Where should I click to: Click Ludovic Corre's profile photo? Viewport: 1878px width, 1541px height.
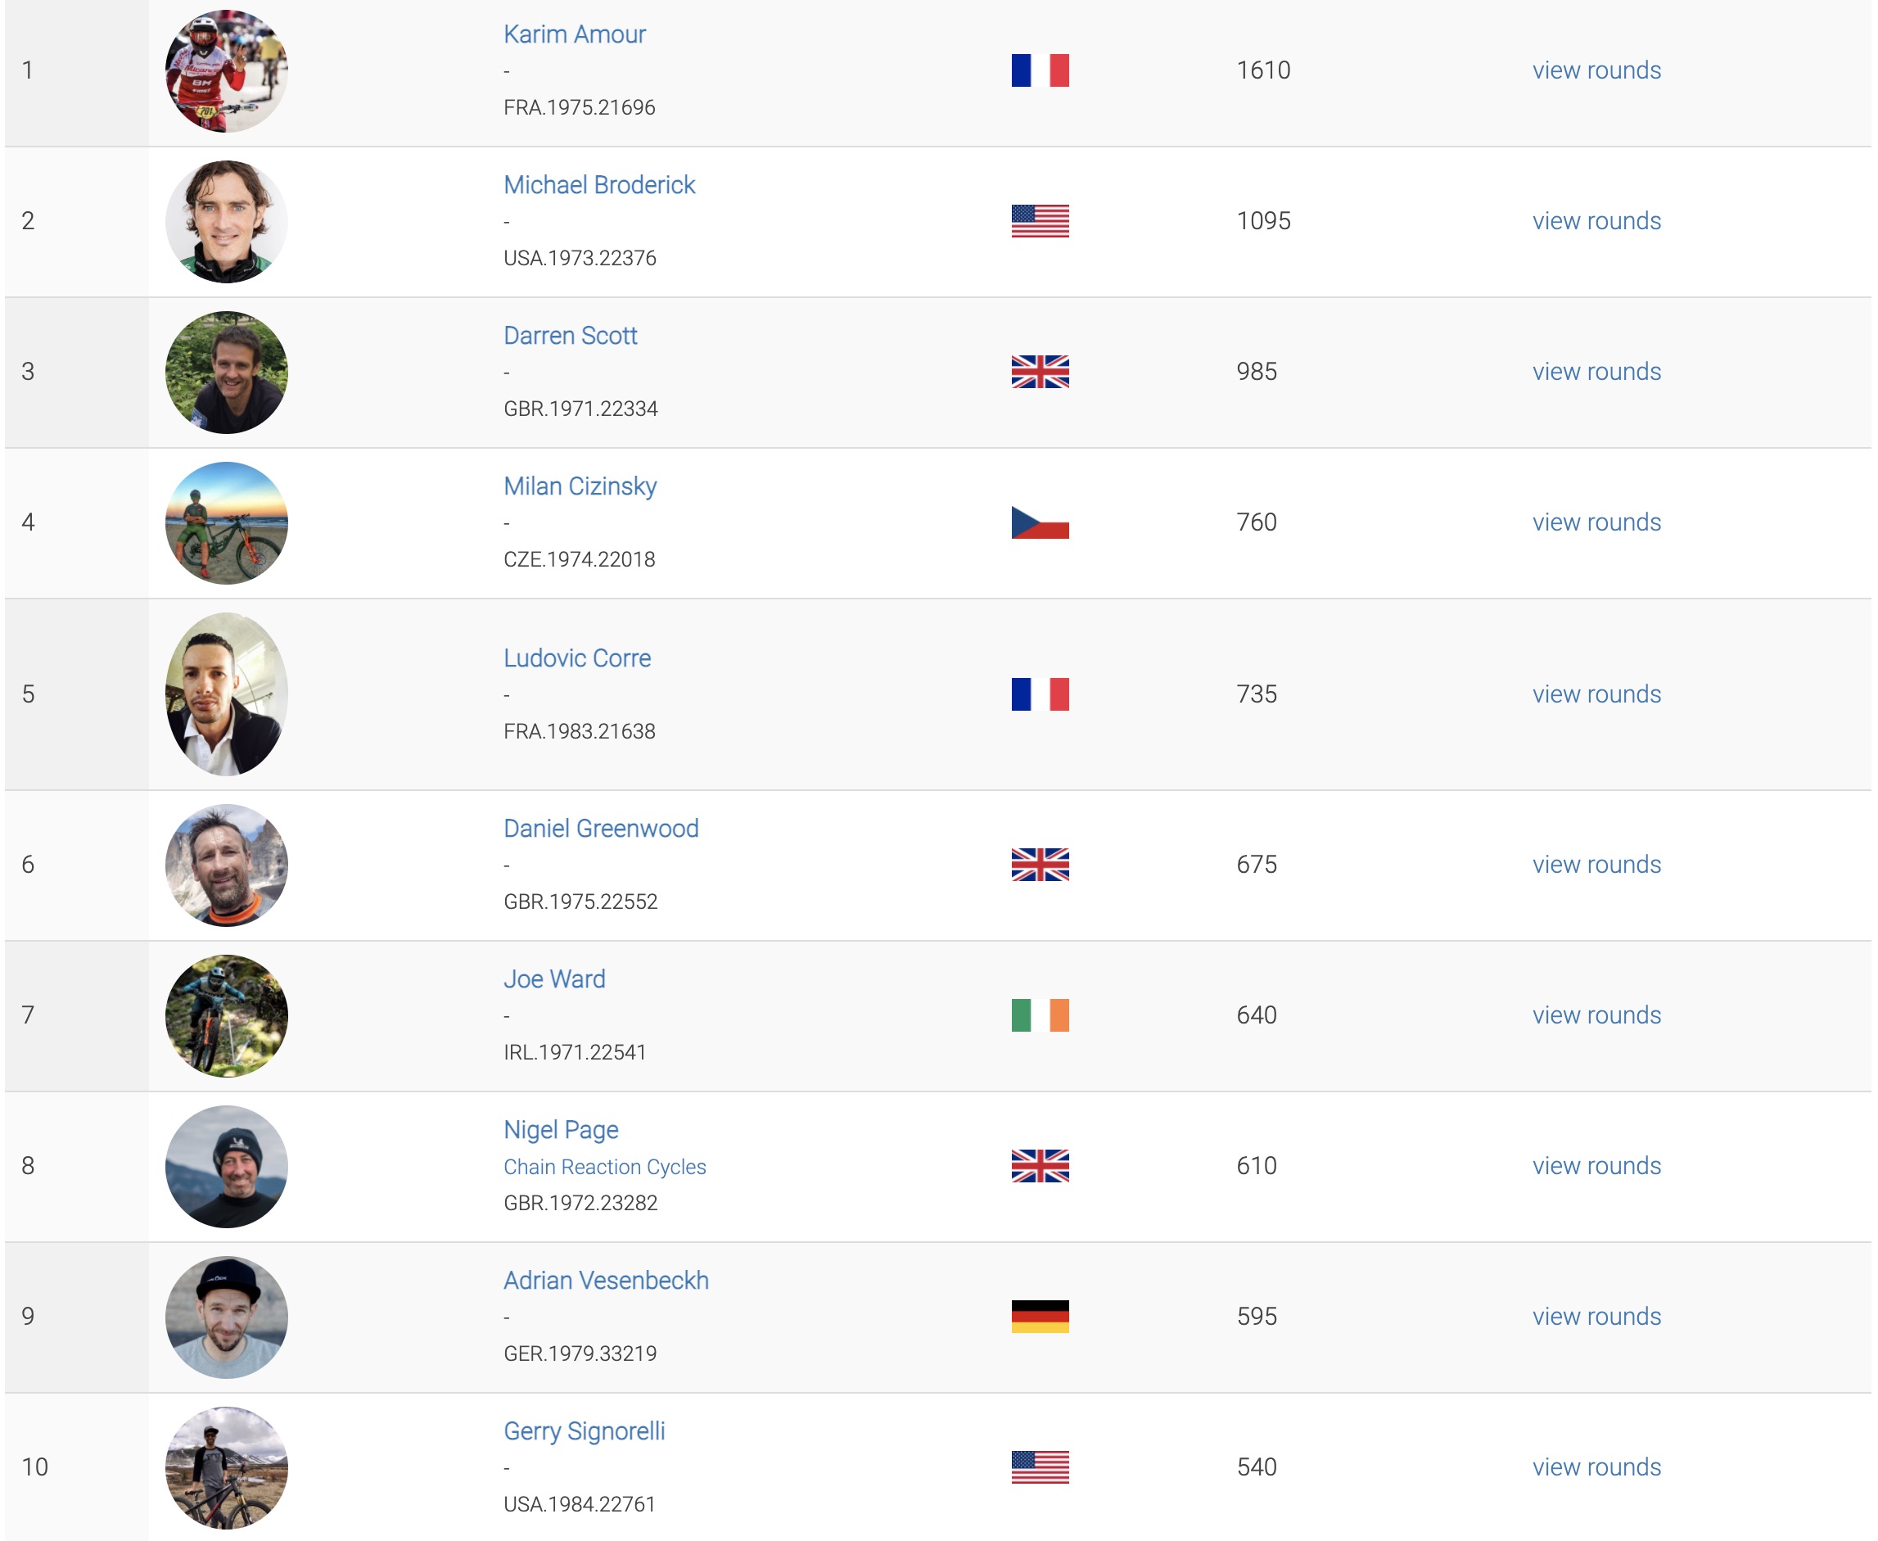pyautogui.click(x=226, y=694)
